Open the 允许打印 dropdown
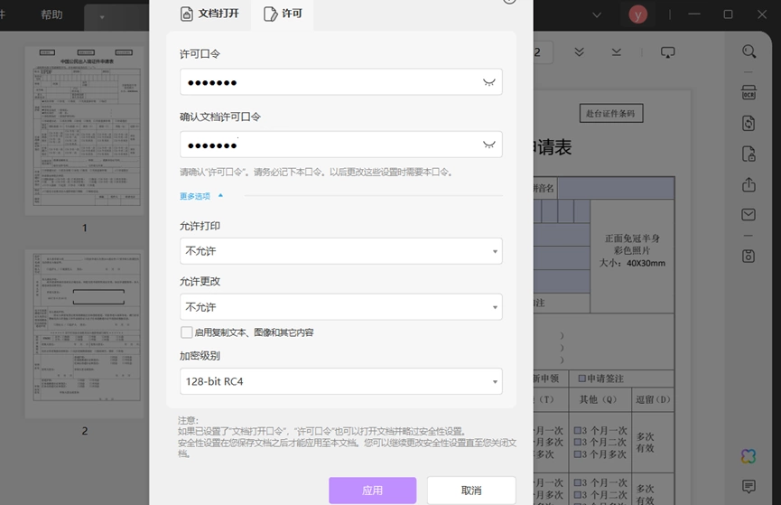781x505 pixels. click(x=341, y=251)
